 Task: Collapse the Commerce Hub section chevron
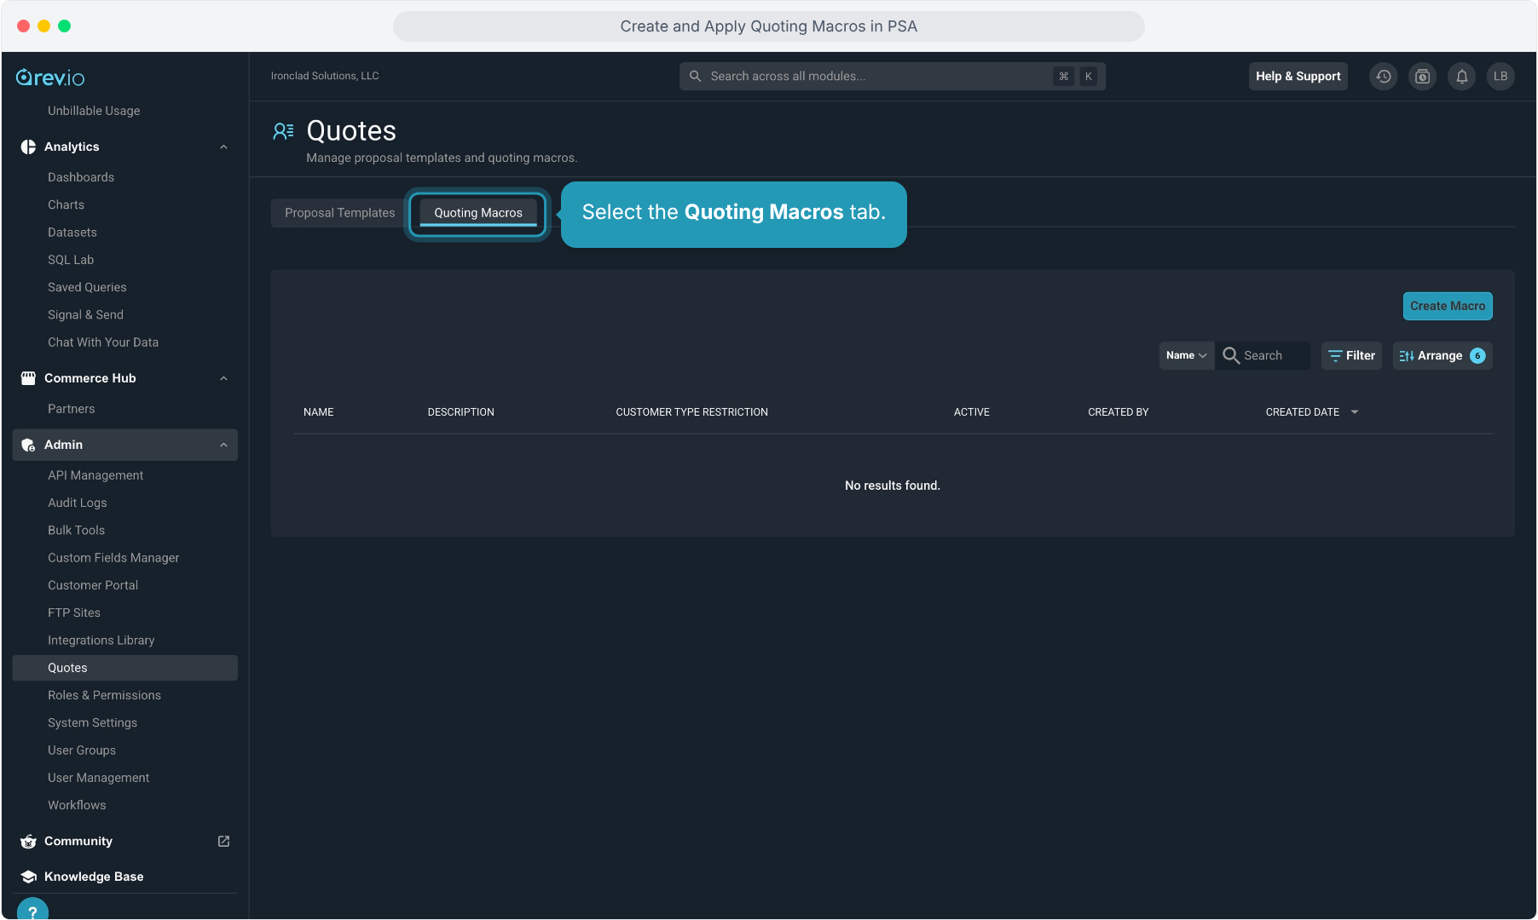pos(223,379)
